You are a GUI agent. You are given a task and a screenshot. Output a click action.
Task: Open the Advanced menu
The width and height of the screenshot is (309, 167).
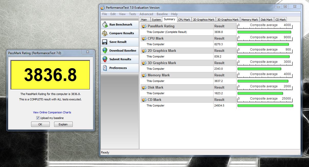(146, 14)
